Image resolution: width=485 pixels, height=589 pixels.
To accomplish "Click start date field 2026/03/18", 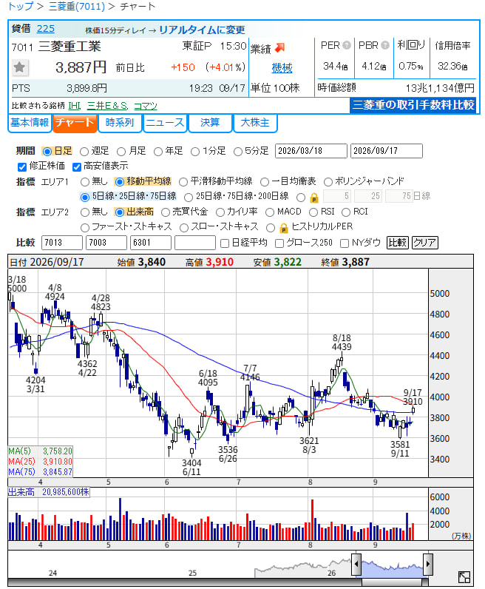I will click(x=311, y=151).
